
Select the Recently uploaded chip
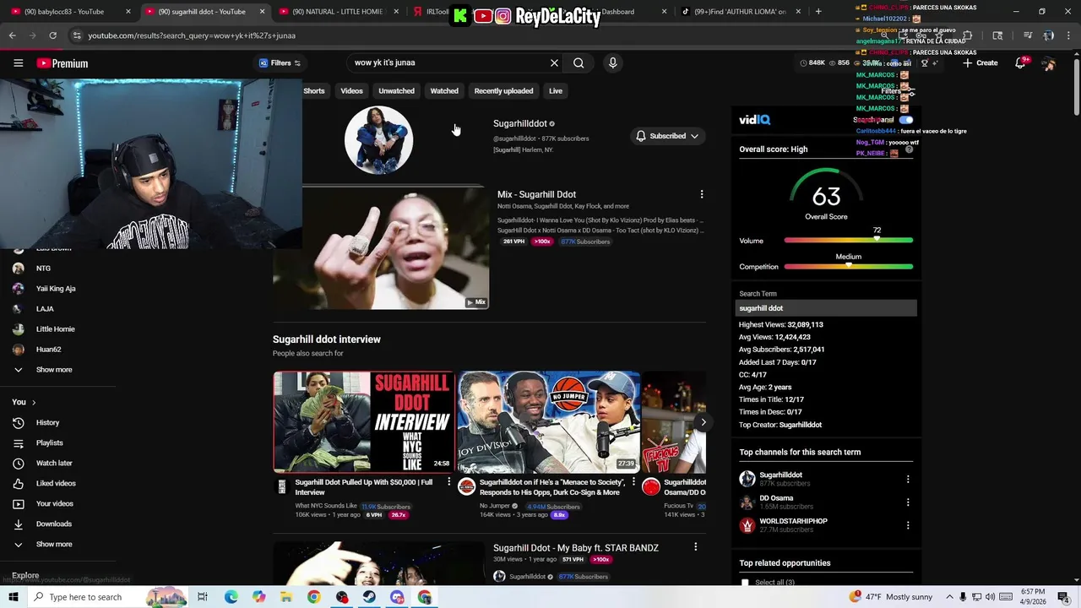503,91
